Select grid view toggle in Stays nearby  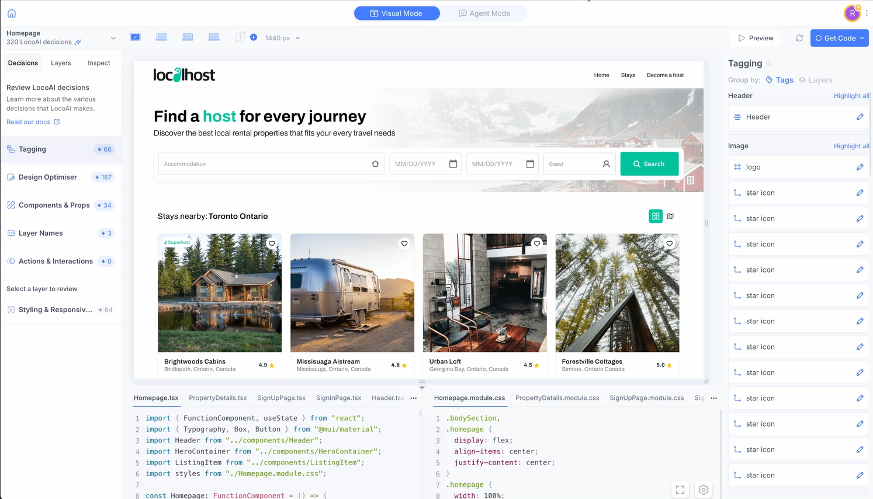click(656, 216)
